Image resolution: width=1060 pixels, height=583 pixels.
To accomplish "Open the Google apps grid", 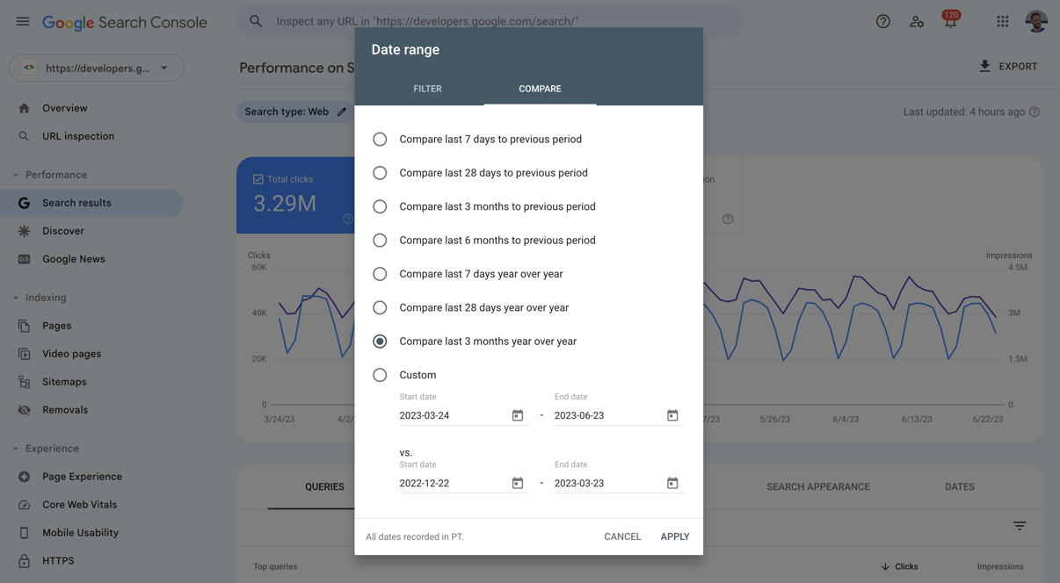I will [1002, 21].
